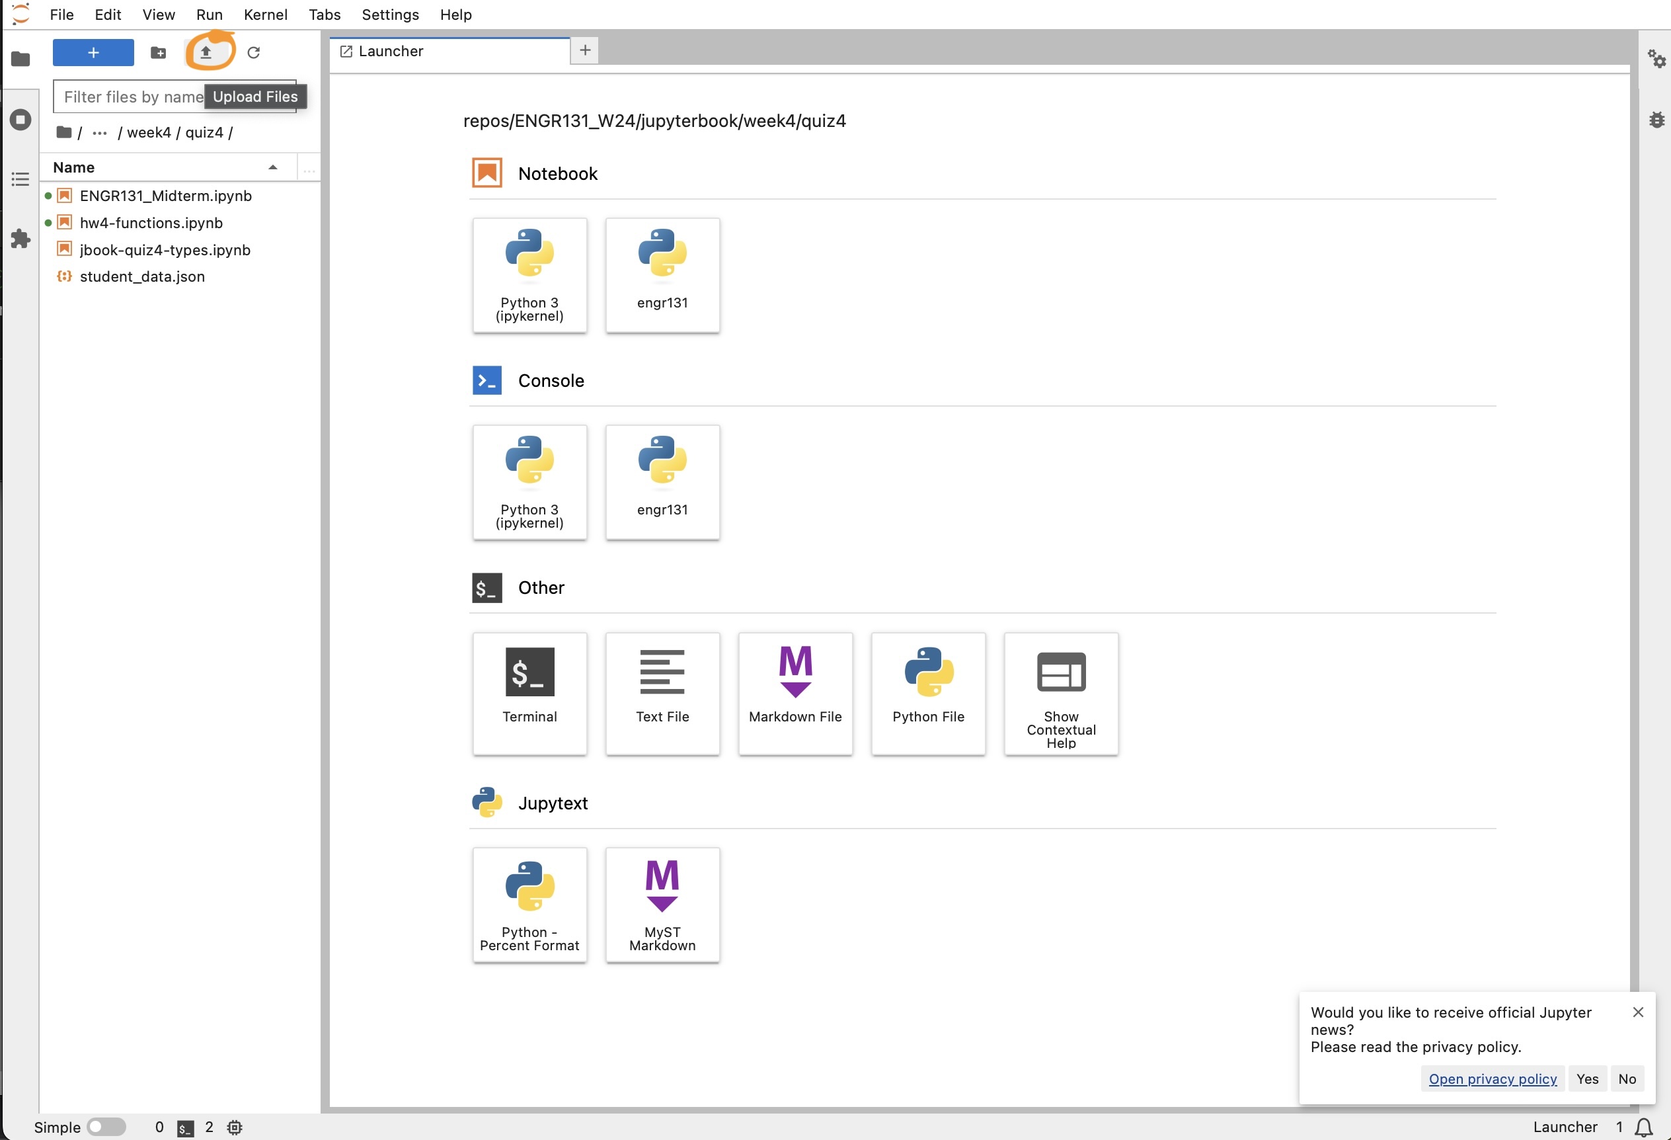This screenshot has height=1140, width=1671.
Task: Click the Upload Files icon
Action: click(x=206, y=52)
